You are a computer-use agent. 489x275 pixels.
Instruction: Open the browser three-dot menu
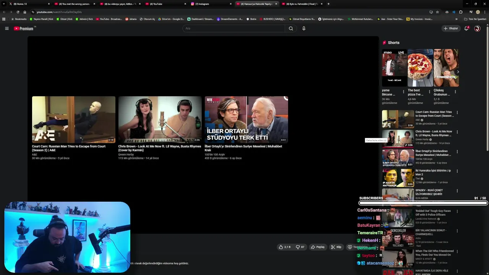click(485, 12)
